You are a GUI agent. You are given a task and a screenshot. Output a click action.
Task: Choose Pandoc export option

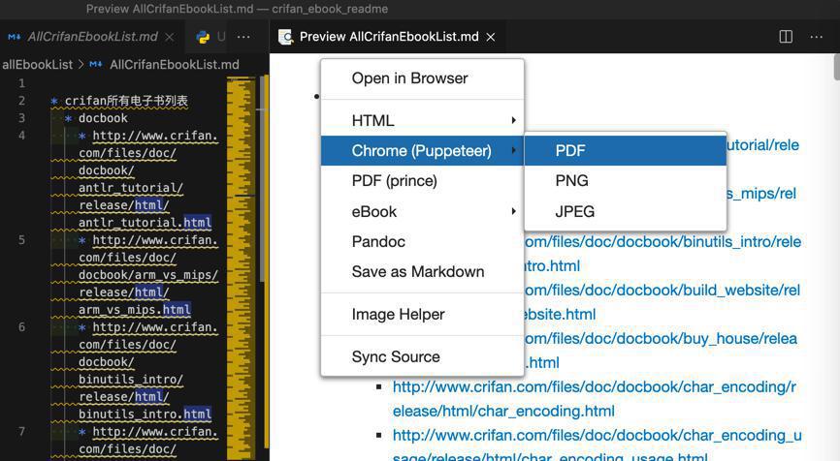click(422, 242)
